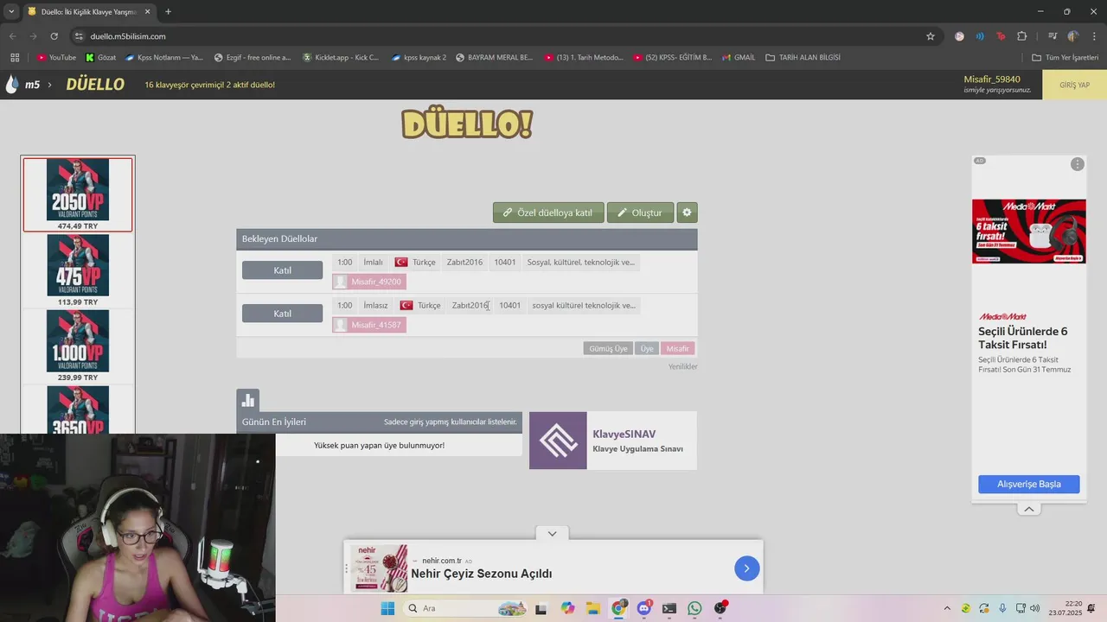Open the TARİH ALAN BİLGİSİ bookmark folder
Viewport: 1107px width, 622px height.
(802, 58)
